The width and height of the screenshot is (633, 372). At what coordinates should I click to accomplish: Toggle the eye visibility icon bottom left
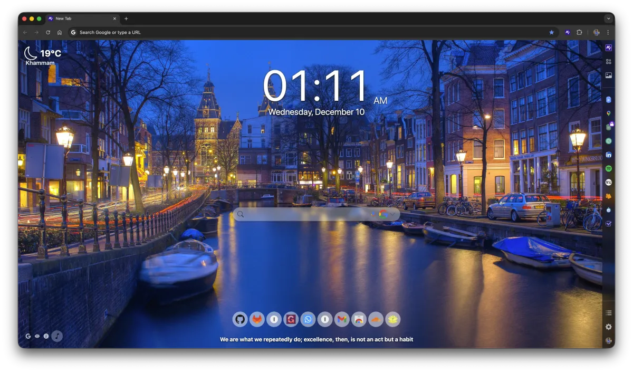37,336
